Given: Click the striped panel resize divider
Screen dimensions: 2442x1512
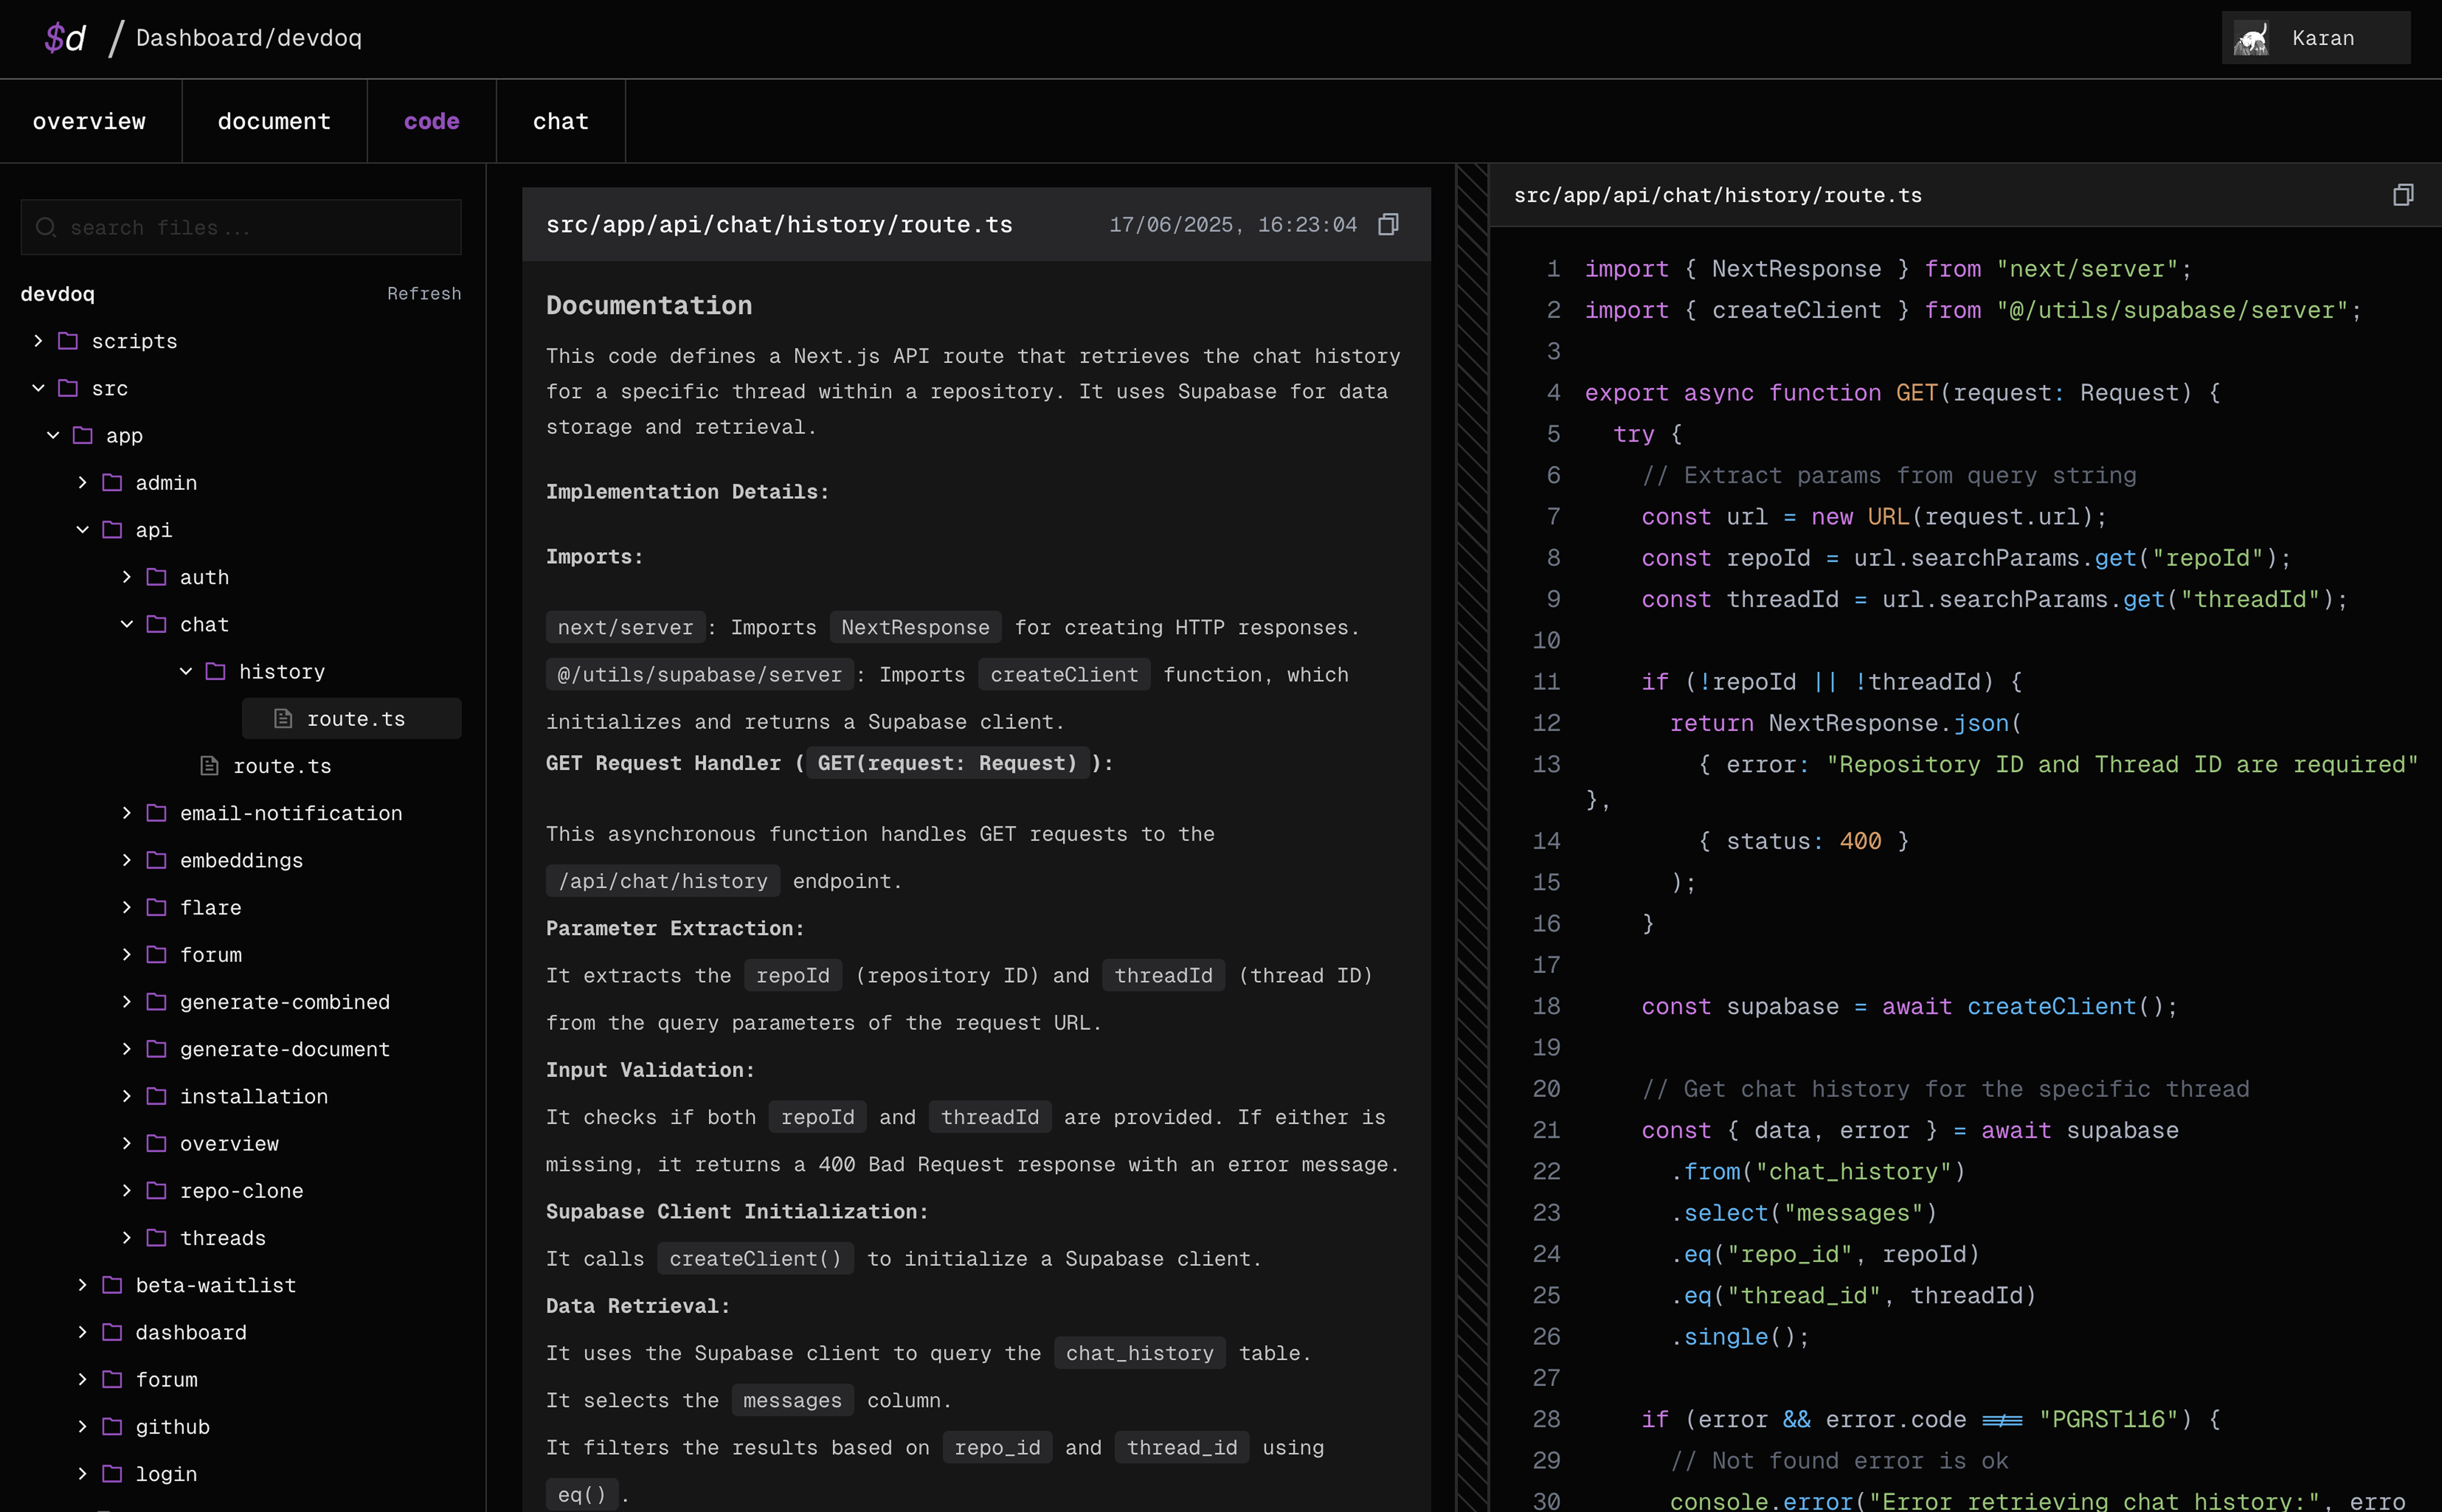Looking at the screenshot, I should click(x=1472, y=838).
